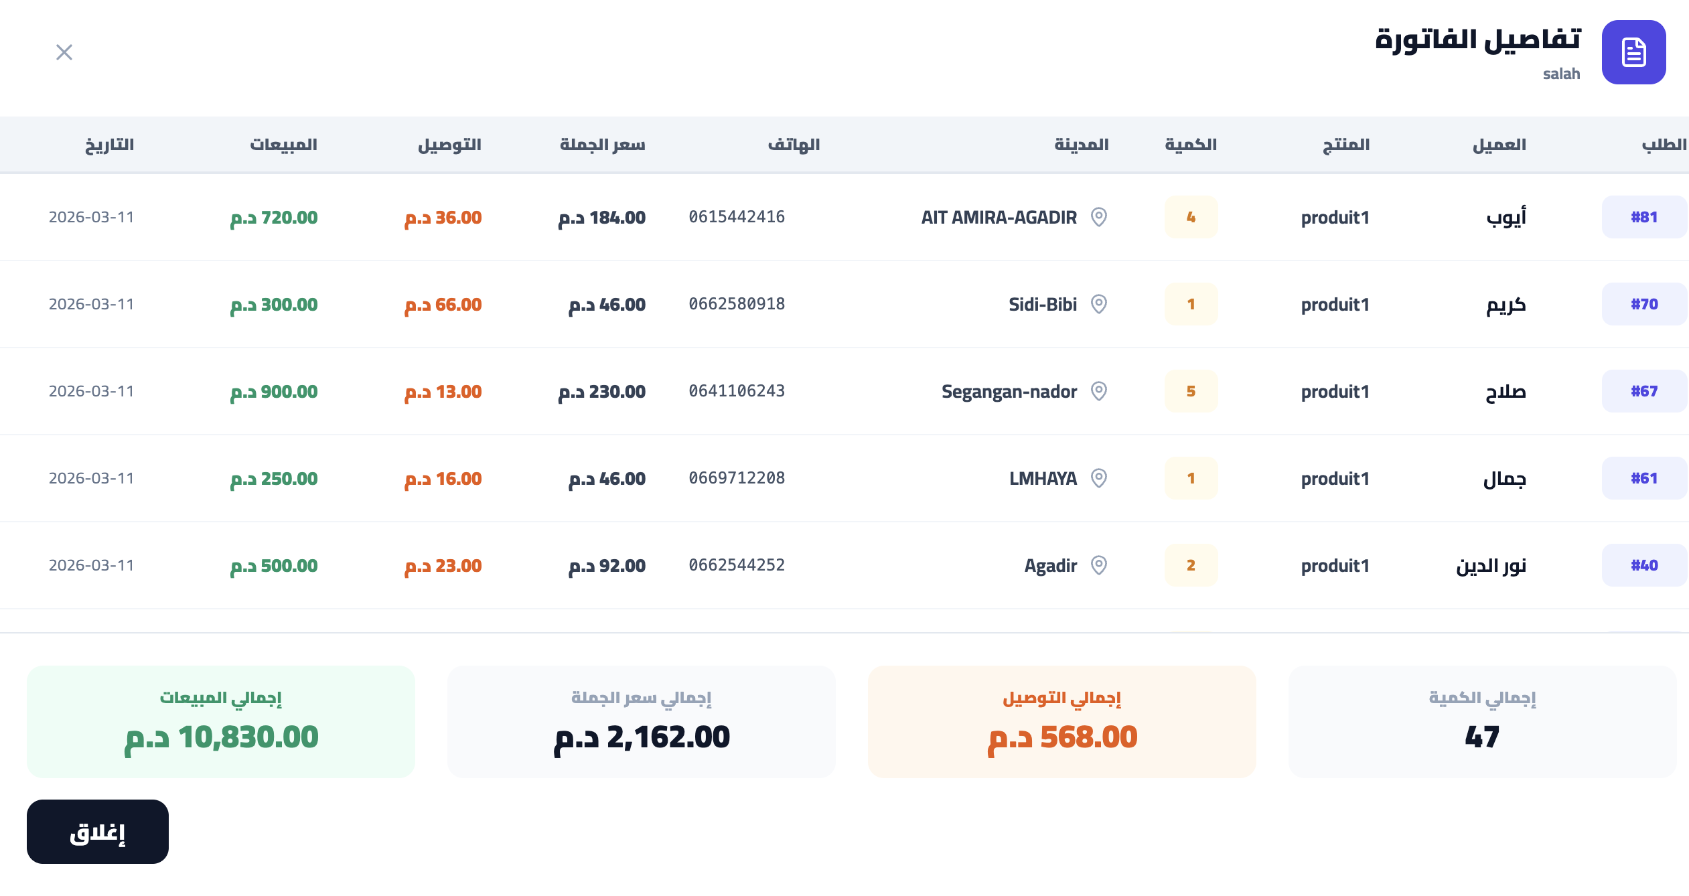Select order badge #70

1645,304
